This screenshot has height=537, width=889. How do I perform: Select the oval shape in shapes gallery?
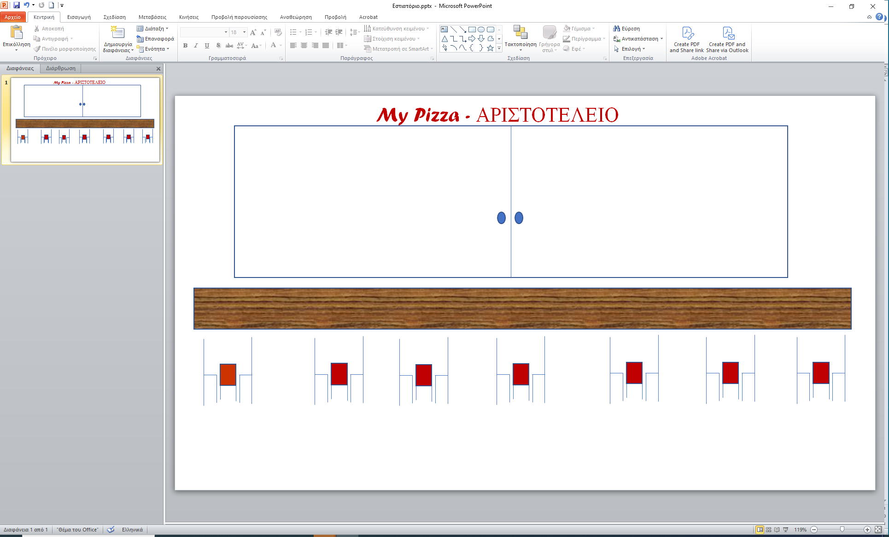coord(481,30)
